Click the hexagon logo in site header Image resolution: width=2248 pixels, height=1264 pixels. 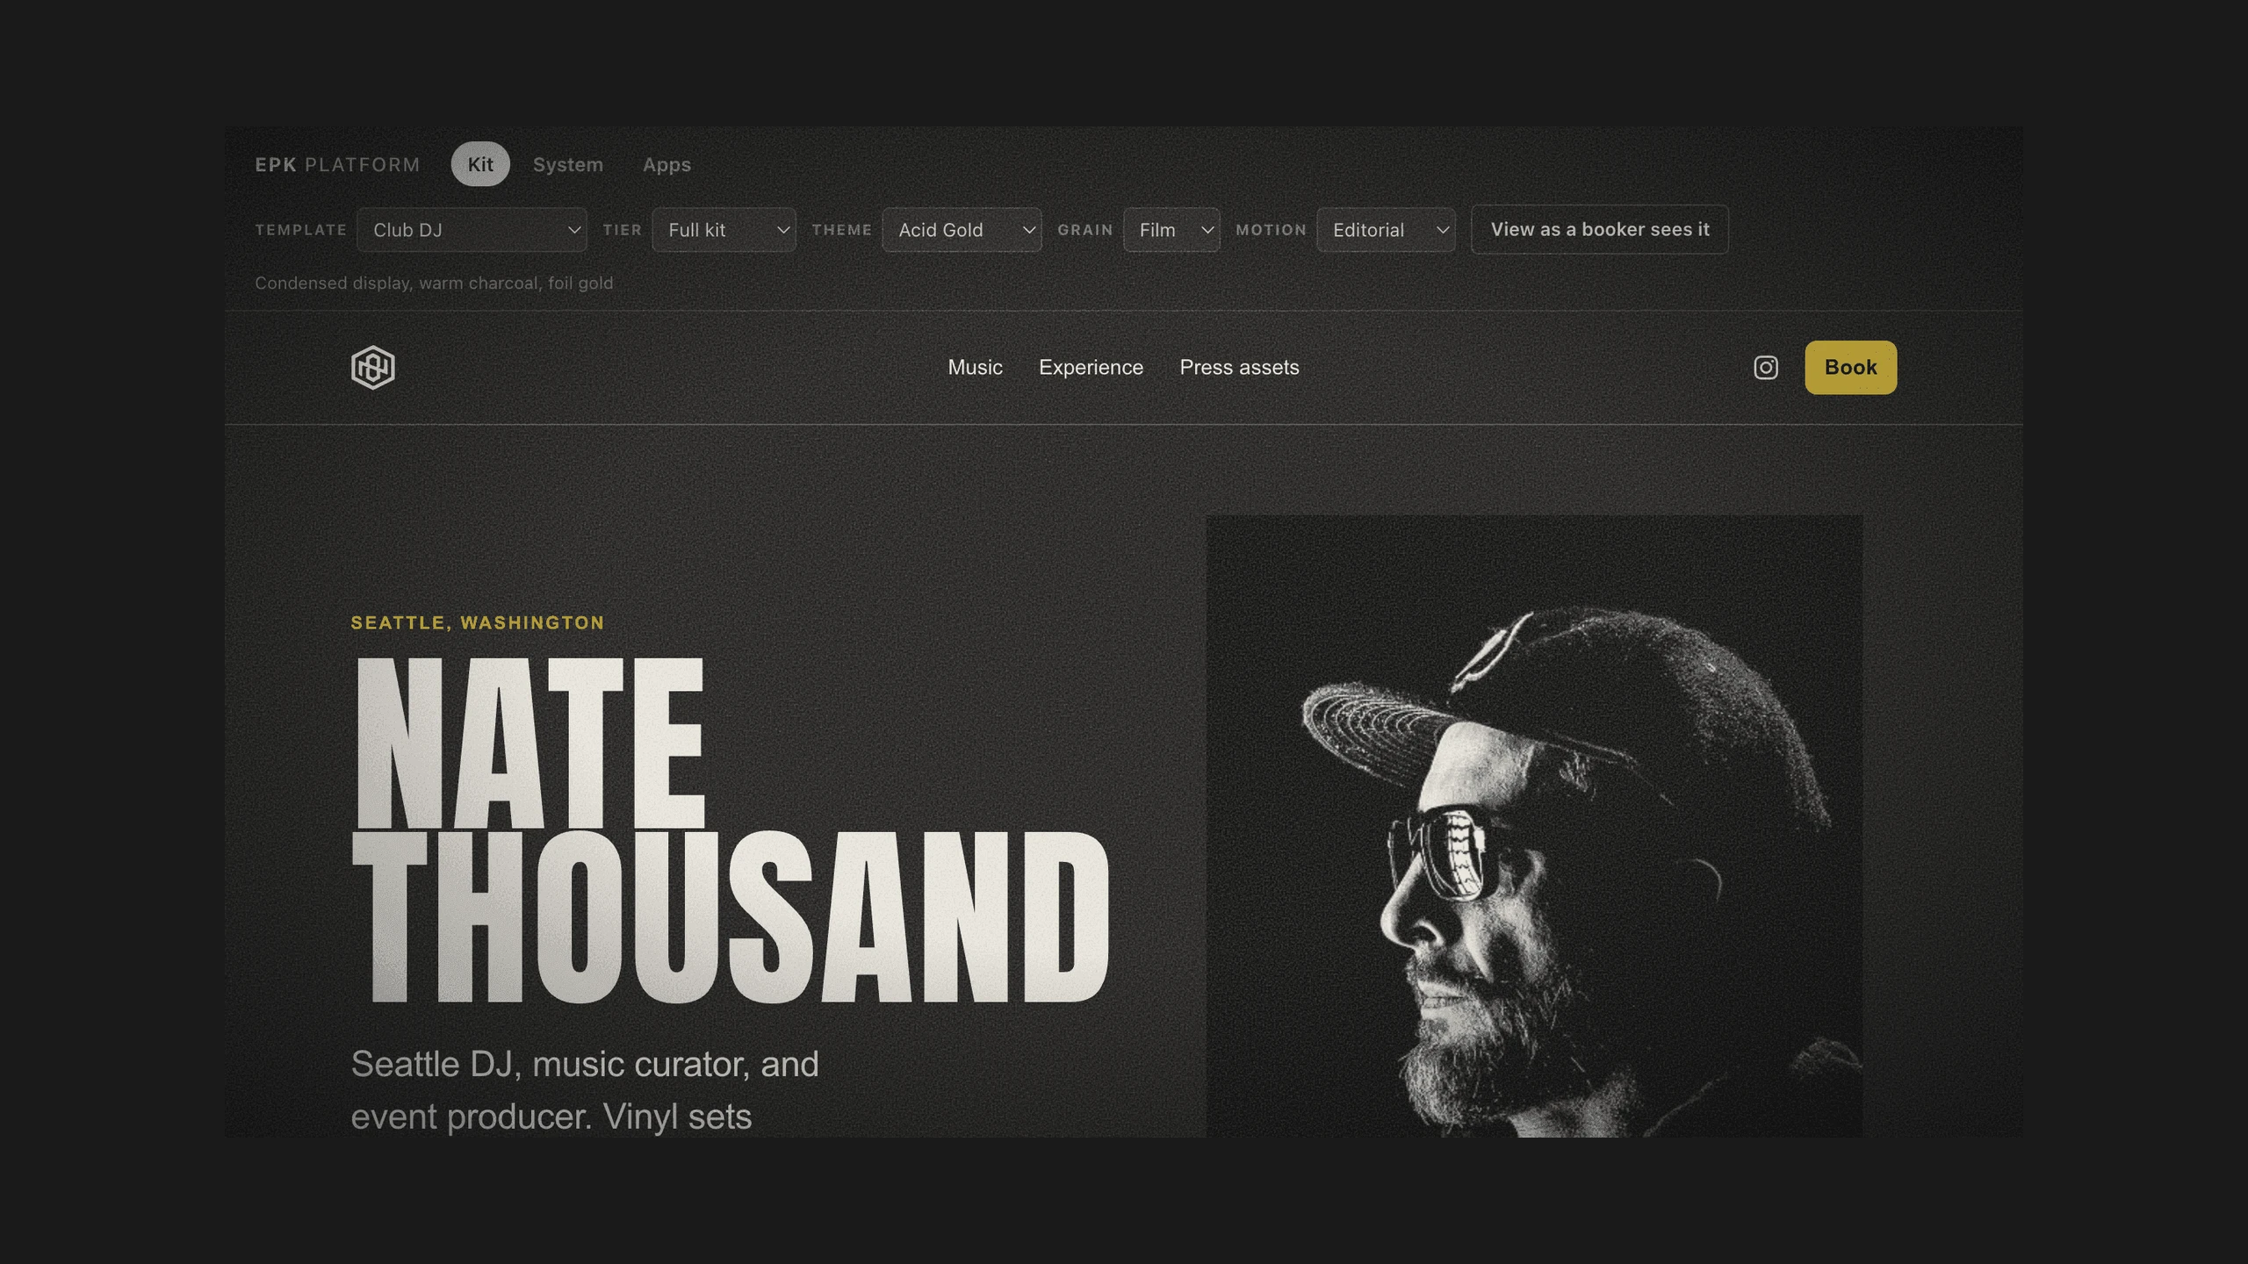[x=373, y=367]
